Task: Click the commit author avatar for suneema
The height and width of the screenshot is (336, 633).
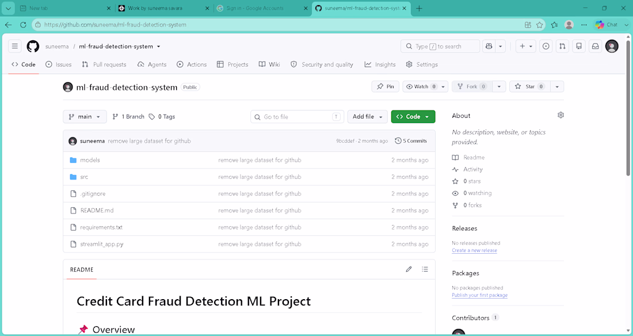Action: click(x=73, y=141)
